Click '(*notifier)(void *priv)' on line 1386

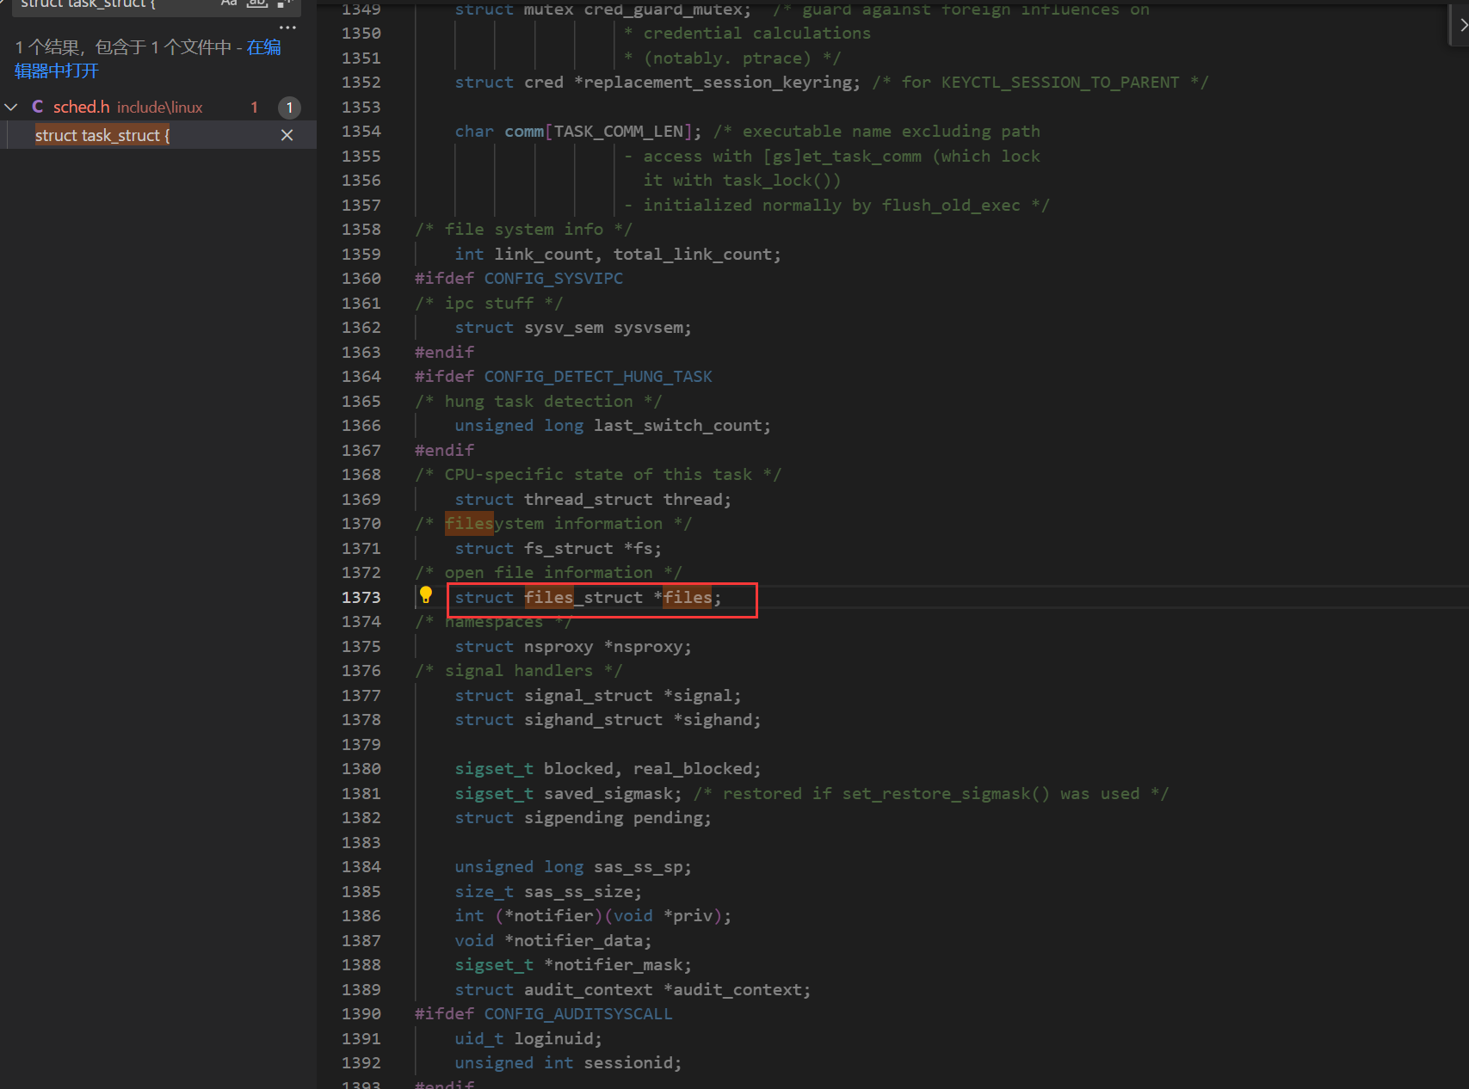click(x=608, y=916)
